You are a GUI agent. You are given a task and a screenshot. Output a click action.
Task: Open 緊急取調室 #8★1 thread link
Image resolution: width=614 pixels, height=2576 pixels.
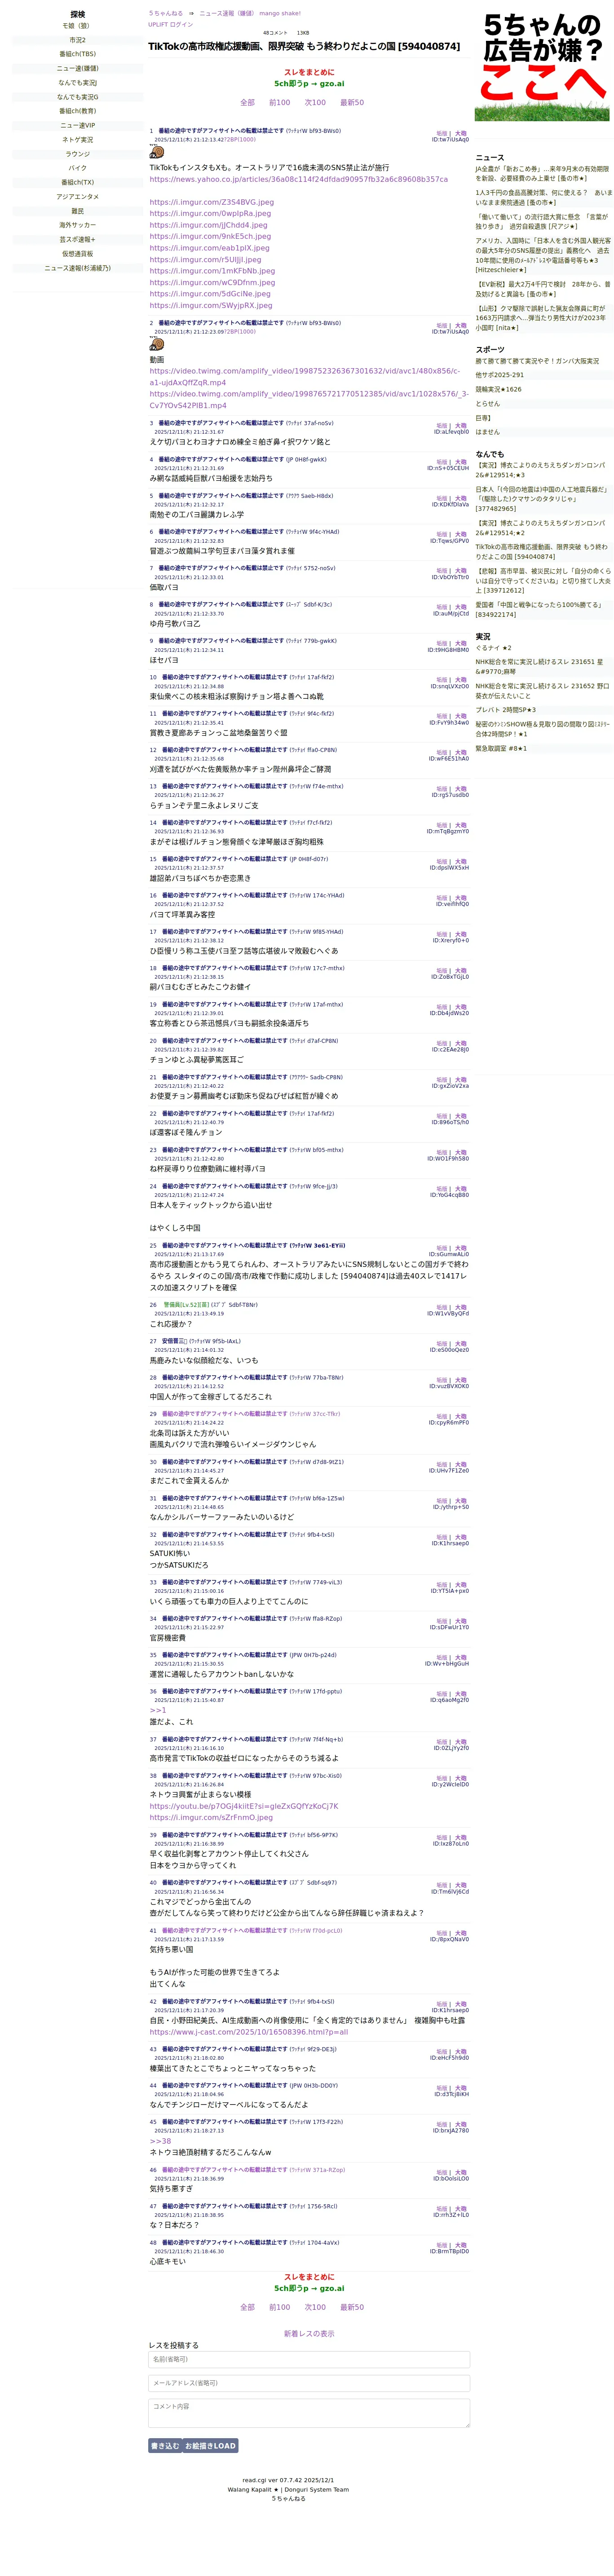501,748
